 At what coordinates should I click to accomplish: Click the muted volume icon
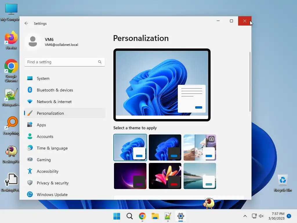pos(261,216)
